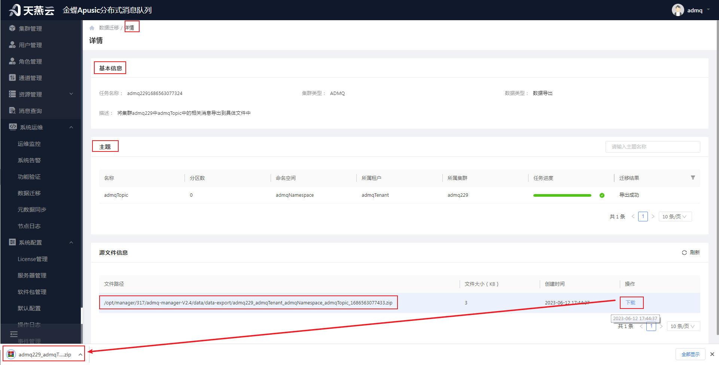Click the 刷新 label
Screen dimensions: 719x365
695,252
